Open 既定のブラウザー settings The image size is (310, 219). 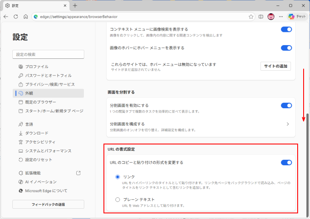pos(48,102)
